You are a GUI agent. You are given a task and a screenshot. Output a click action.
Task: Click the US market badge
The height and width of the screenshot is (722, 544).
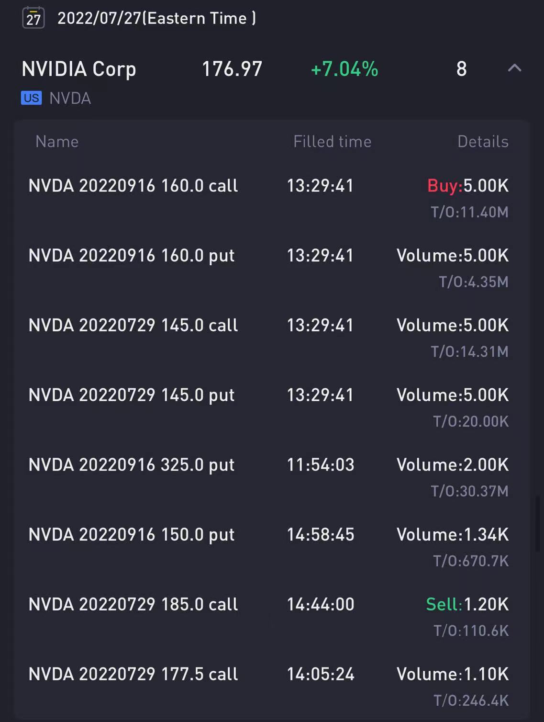(31, 98)
